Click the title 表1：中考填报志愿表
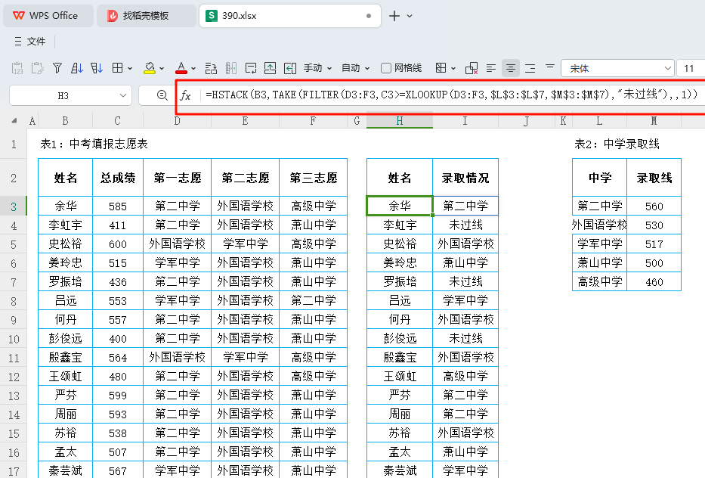705x478 pixels. 94,144
